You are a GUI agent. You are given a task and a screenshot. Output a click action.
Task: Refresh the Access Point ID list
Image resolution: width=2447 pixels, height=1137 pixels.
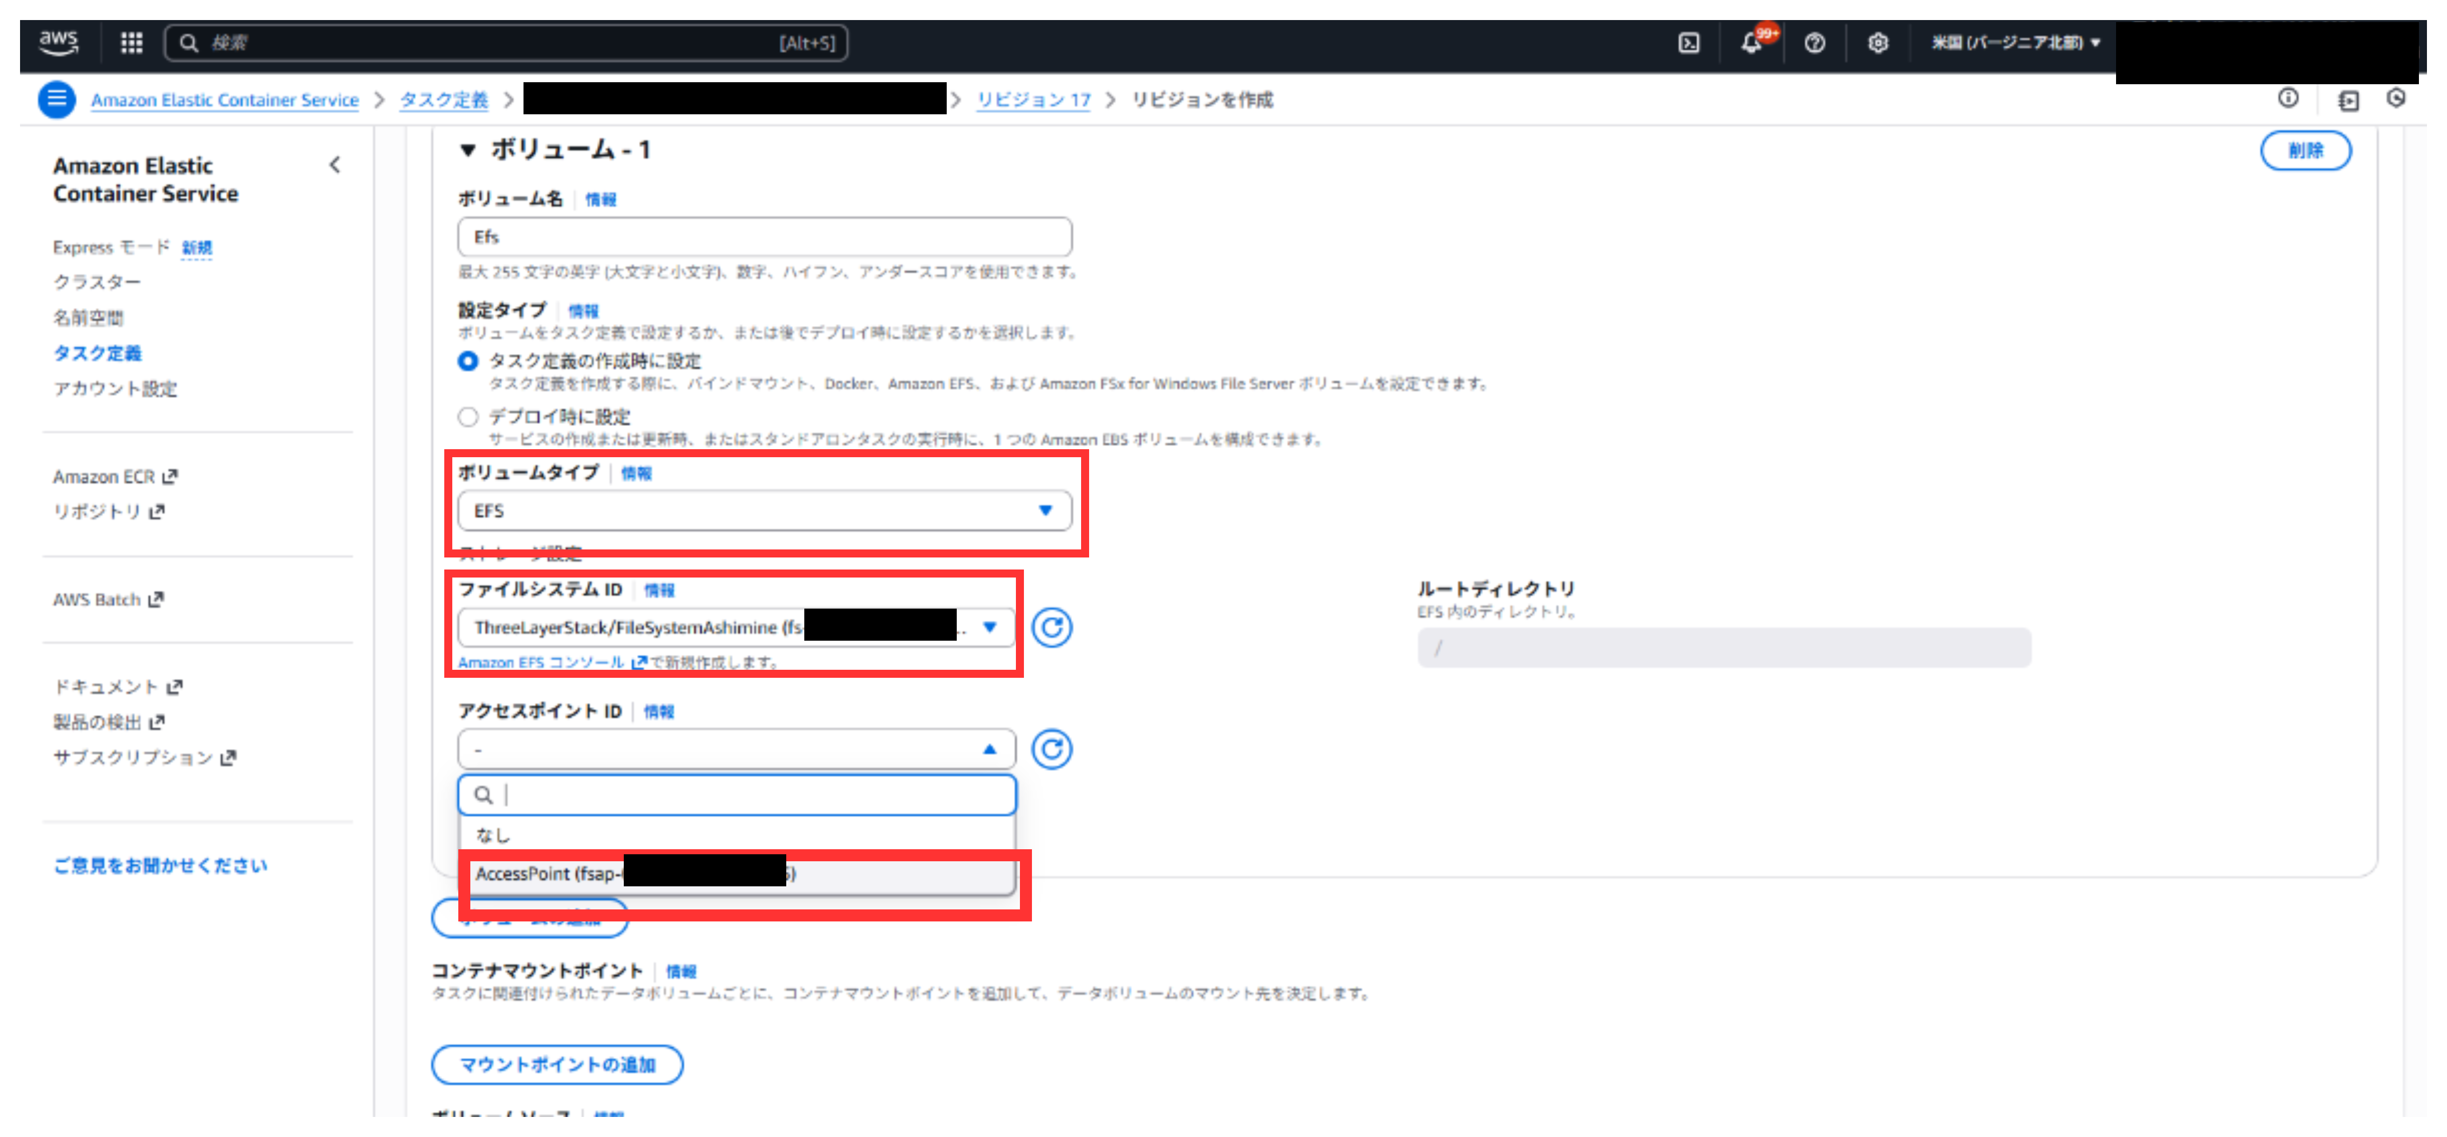tap(1052, 749)
